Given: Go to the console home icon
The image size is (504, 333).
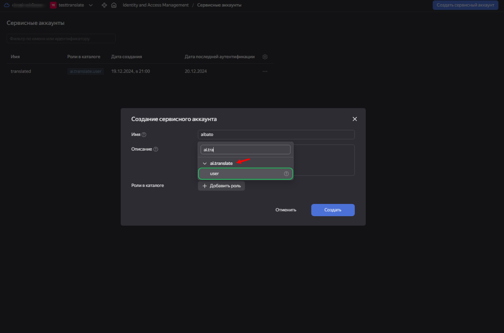Looking at the screenshot, I should click(114, 5).
